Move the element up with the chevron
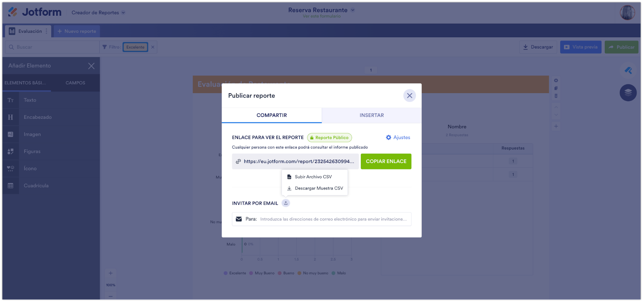This screenshot has height=302, width=643. 556,107
